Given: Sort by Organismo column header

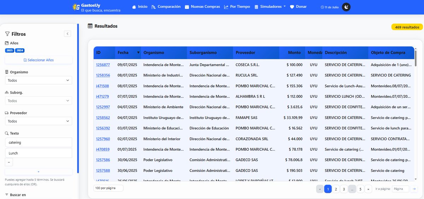Looking at the screenshot, I should [x=164, y=53].
